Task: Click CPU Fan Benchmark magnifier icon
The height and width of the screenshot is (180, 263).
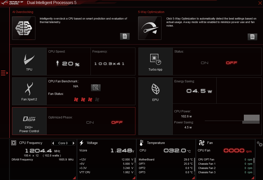Action: [x=96, y=88]
